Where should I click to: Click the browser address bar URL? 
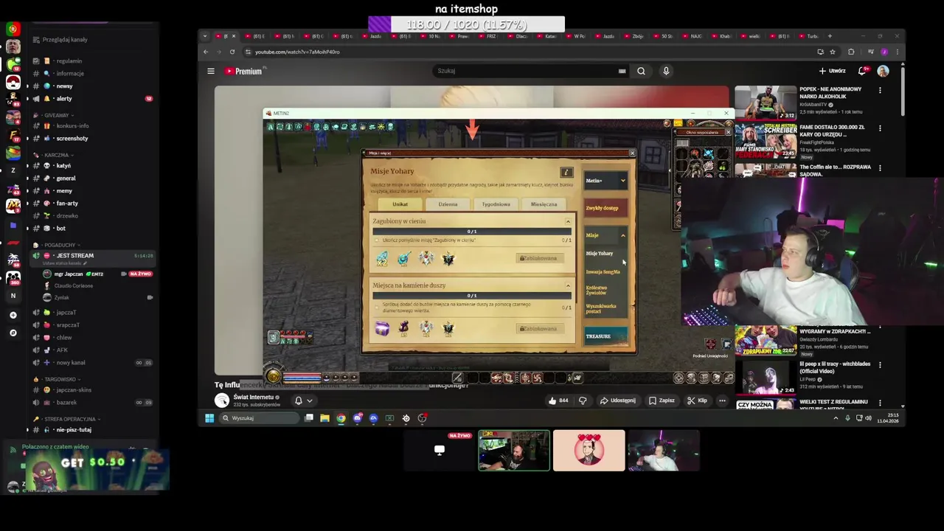click(297, 52)
